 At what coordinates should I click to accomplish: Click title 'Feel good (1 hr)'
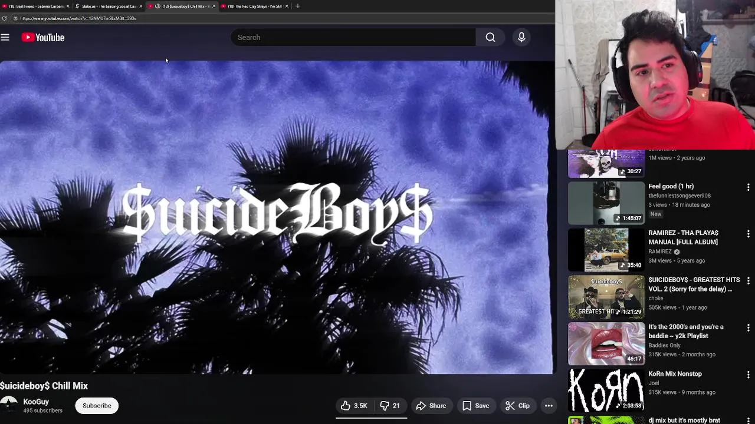pyautogui.click(x=671, y=186)
